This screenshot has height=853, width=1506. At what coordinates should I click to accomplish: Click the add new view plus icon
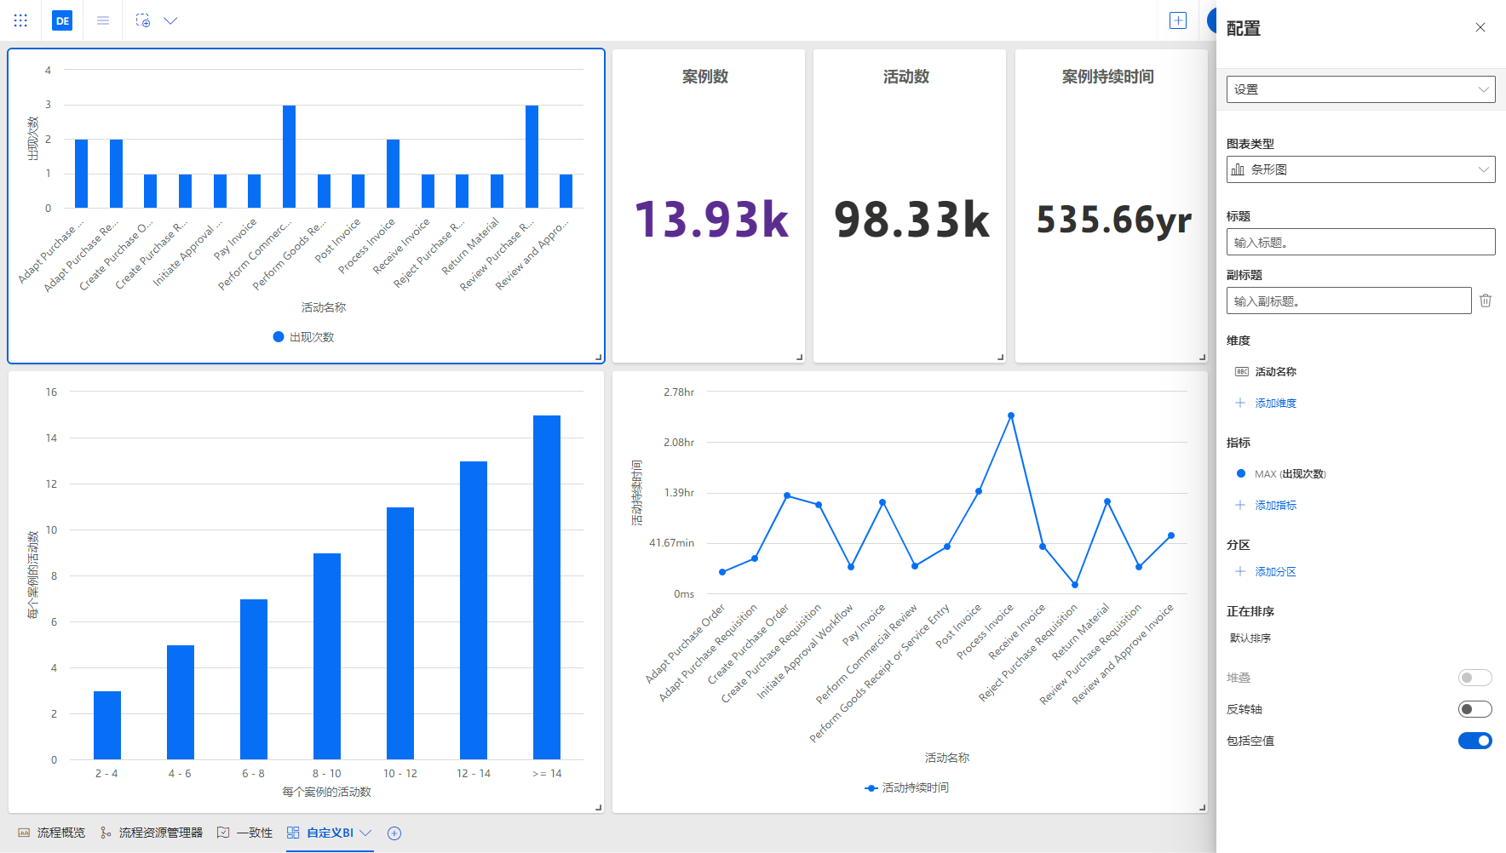(x=394, y=833)
